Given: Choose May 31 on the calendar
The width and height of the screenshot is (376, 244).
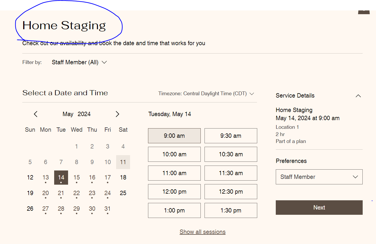Looking at the screenshot, I should pyautogui.click(x=107, y=209).
